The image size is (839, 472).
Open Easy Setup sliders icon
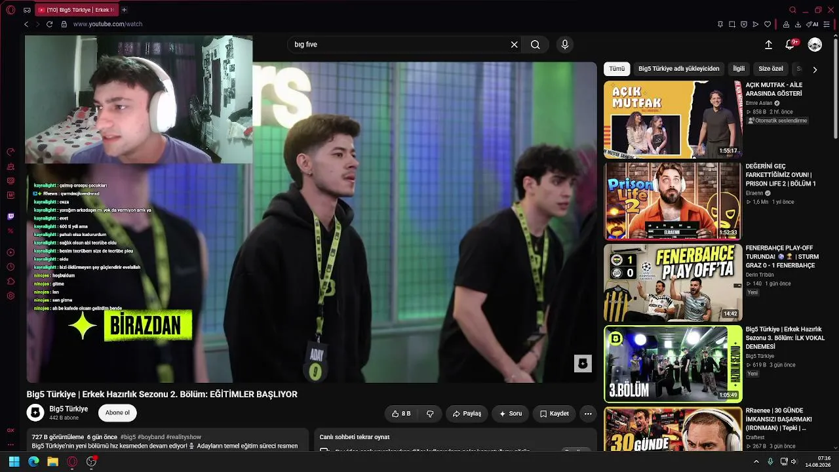point(827,24)
